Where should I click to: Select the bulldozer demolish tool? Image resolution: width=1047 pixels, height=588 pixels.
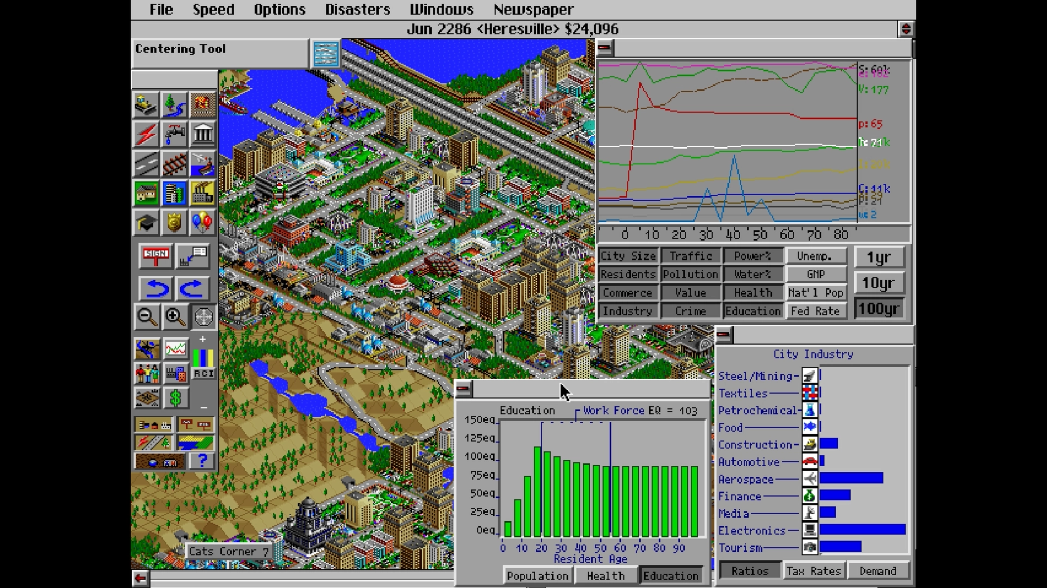146,105
